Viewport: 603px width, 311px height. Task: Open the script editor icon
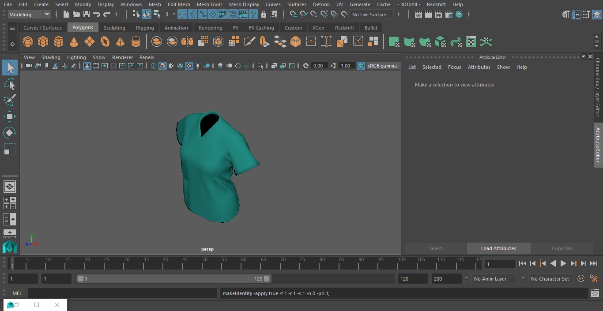[595, 293]
